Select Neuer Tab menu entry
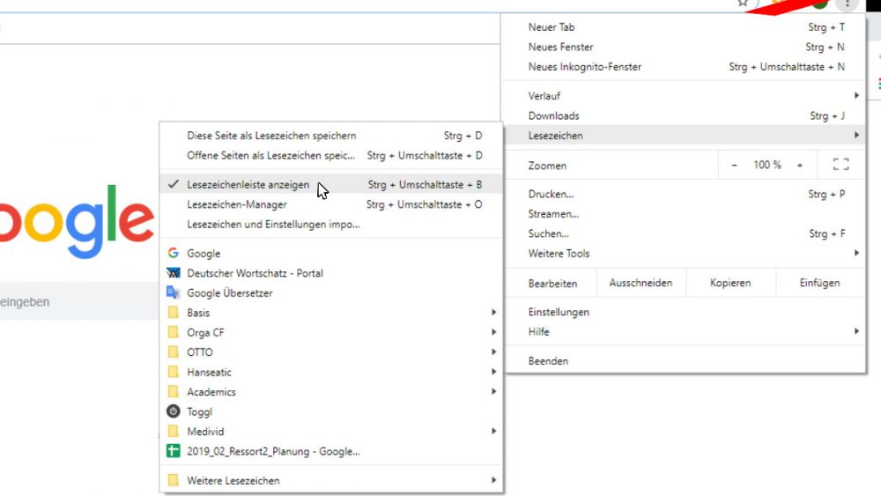The height and width of the screenshot is (496, 881). click(x=685, y=27)
